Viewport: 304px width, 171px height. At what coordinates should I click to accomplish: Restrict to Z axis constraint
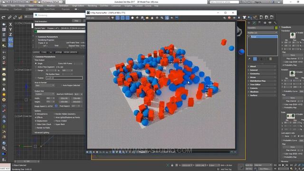click(x=10, y=35)
